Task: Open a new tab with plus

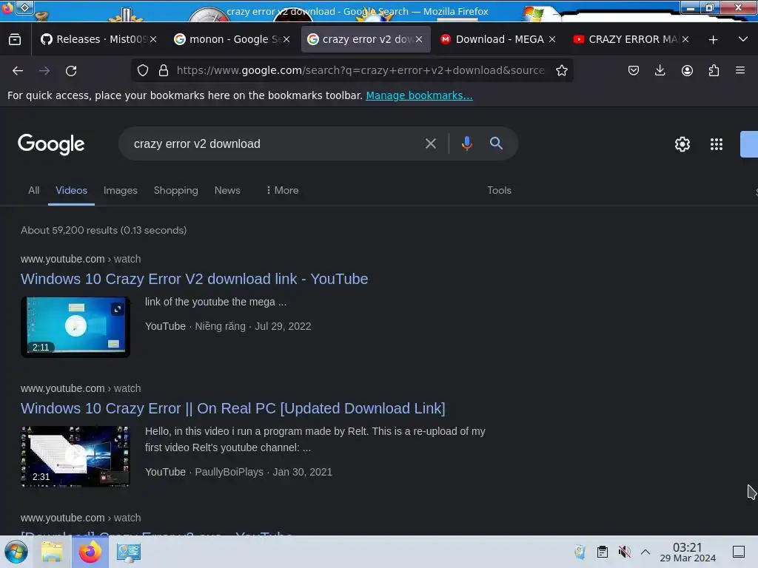Action: 713,40
